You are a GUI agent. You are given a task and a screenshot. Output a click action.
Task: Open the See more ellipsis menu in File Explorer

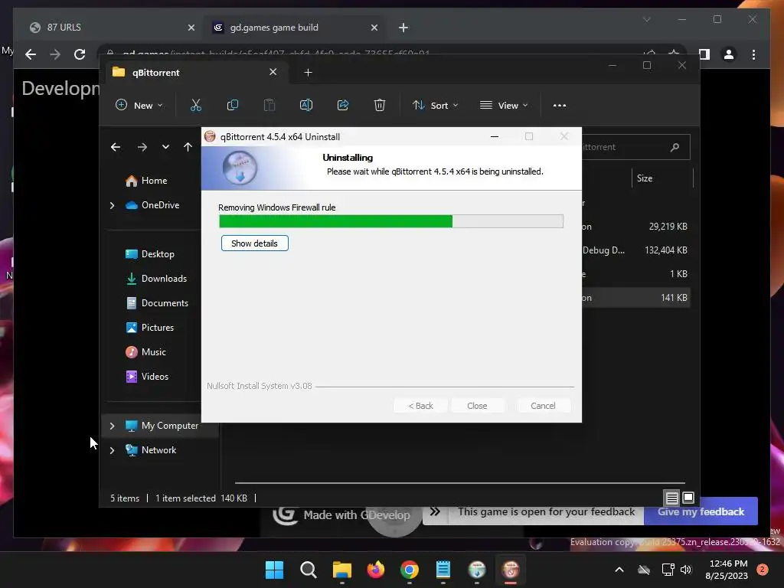(x=560, y=106)
